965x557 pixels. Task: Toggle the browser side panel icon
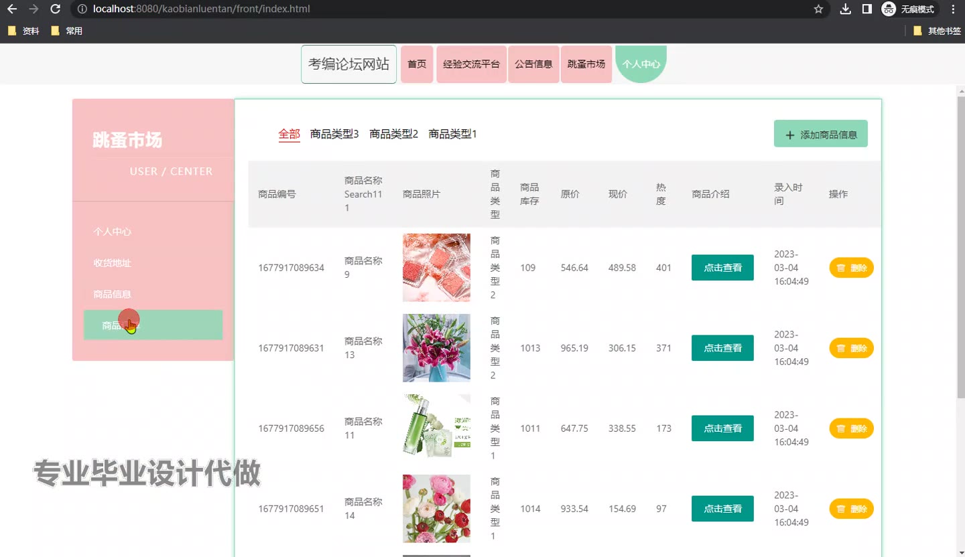866,9
